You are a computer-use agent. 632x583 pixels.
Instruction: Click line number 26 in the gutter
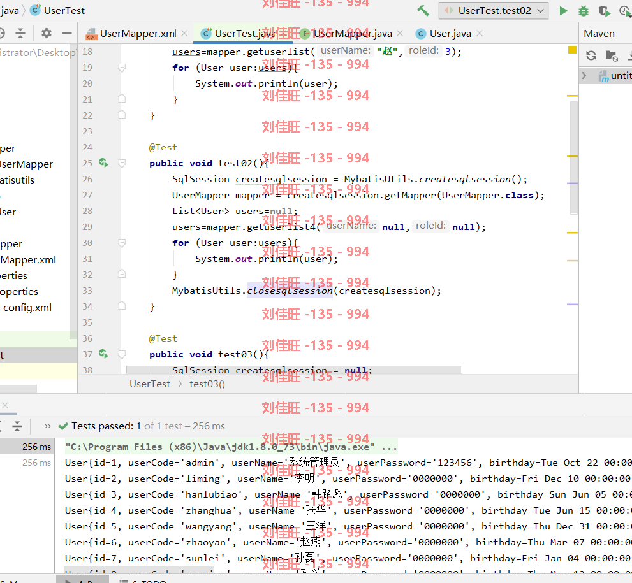point(87,179)
